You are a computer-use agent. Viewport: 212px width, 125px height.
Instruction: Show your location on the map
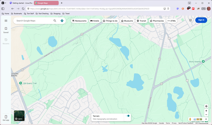pyautogui.click(x=206, y=106)
